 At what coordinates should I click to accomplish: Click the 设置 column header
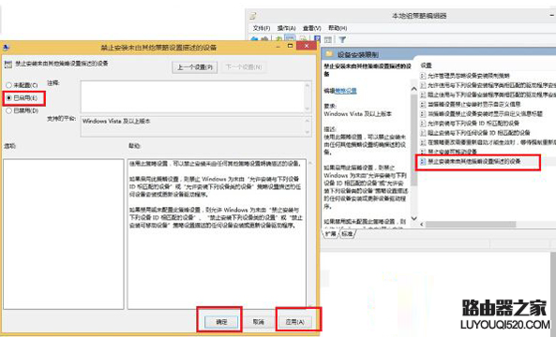tap(427, 66)
